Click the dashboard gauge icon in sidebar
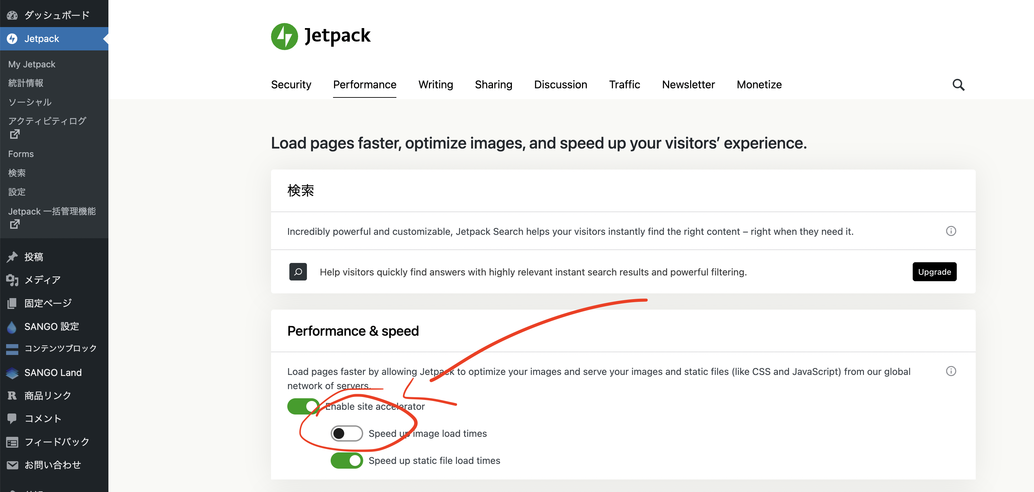 [x=12, y=15]
